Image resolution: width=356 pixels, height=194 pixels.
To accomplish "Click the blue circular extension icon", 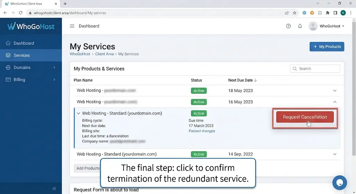I will [304, 13].
